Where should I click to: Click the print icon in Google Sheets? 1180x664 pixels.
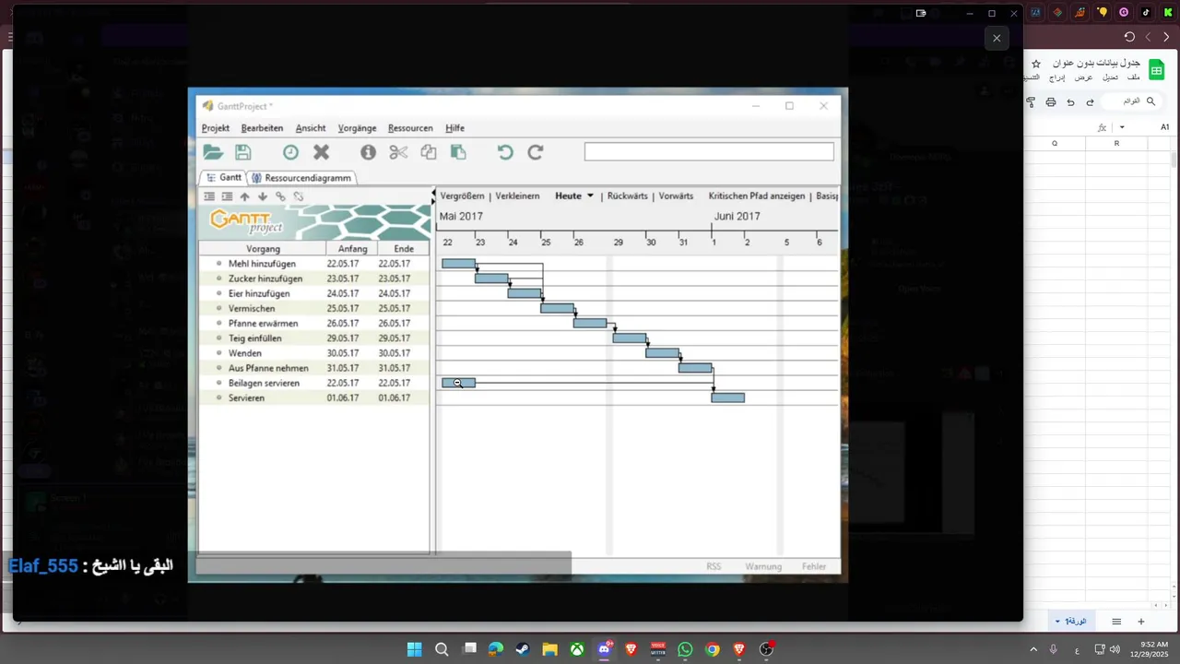coord(1051,102)
